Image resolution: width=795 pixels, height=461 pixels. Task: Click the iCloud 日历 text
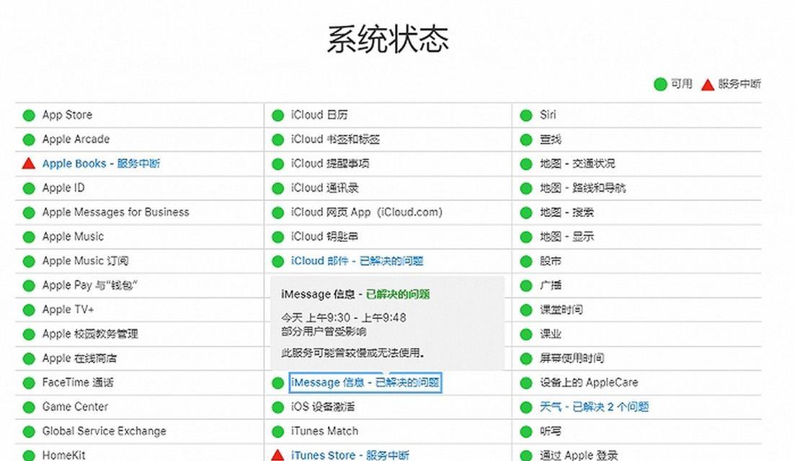click(x=319, y=115)
